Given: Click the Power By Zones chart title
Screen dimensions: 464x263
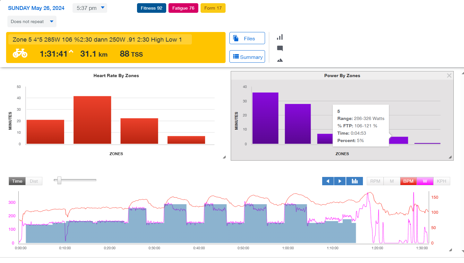Looking at the screenshot, I should (x=342, y=76).
